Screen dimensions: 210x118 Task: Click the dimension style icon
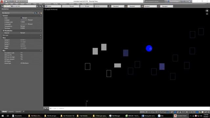tap(126, 6)
